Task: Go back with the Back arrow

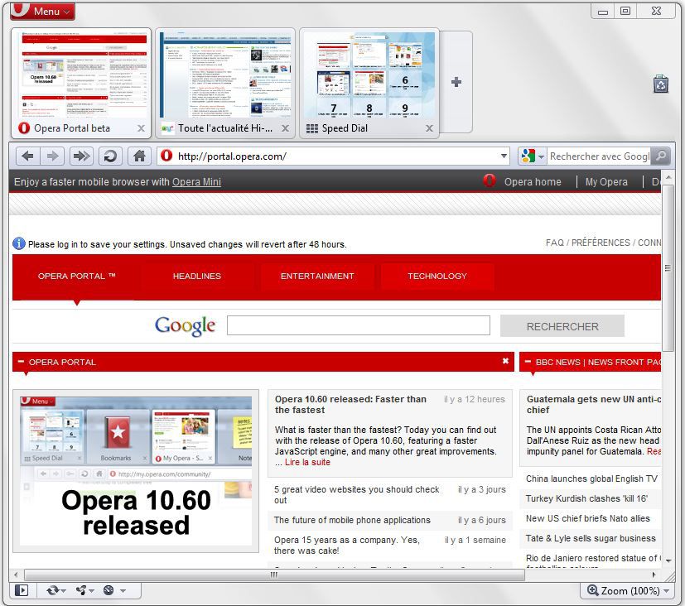Action: click(28, 156)
